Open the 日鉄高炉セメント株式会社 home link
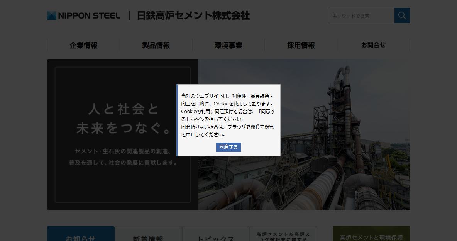 pos(193,16)
